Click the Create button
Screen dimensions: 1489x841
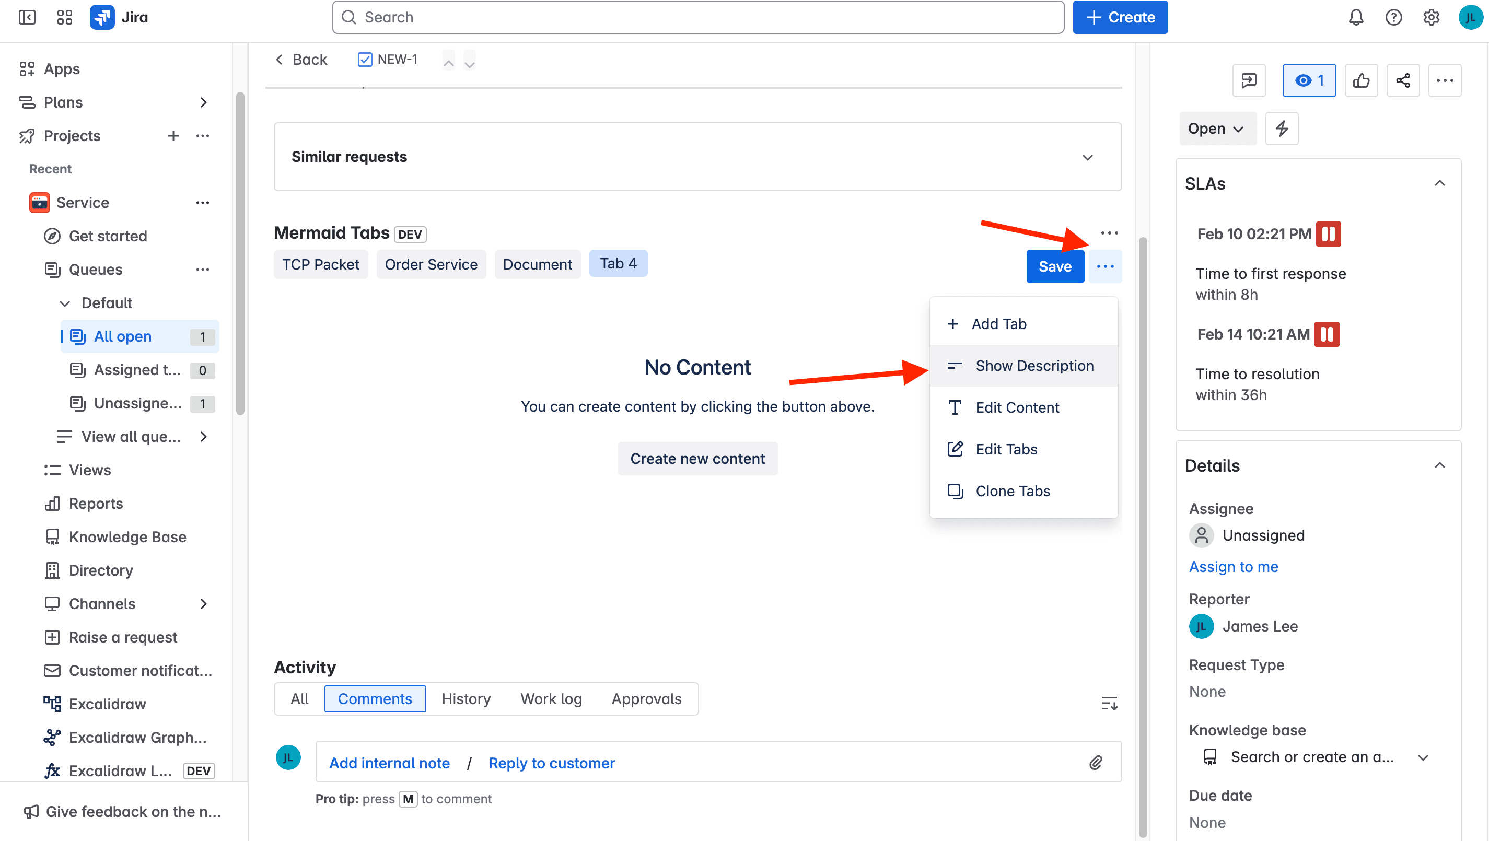[x=1120, y=17]
